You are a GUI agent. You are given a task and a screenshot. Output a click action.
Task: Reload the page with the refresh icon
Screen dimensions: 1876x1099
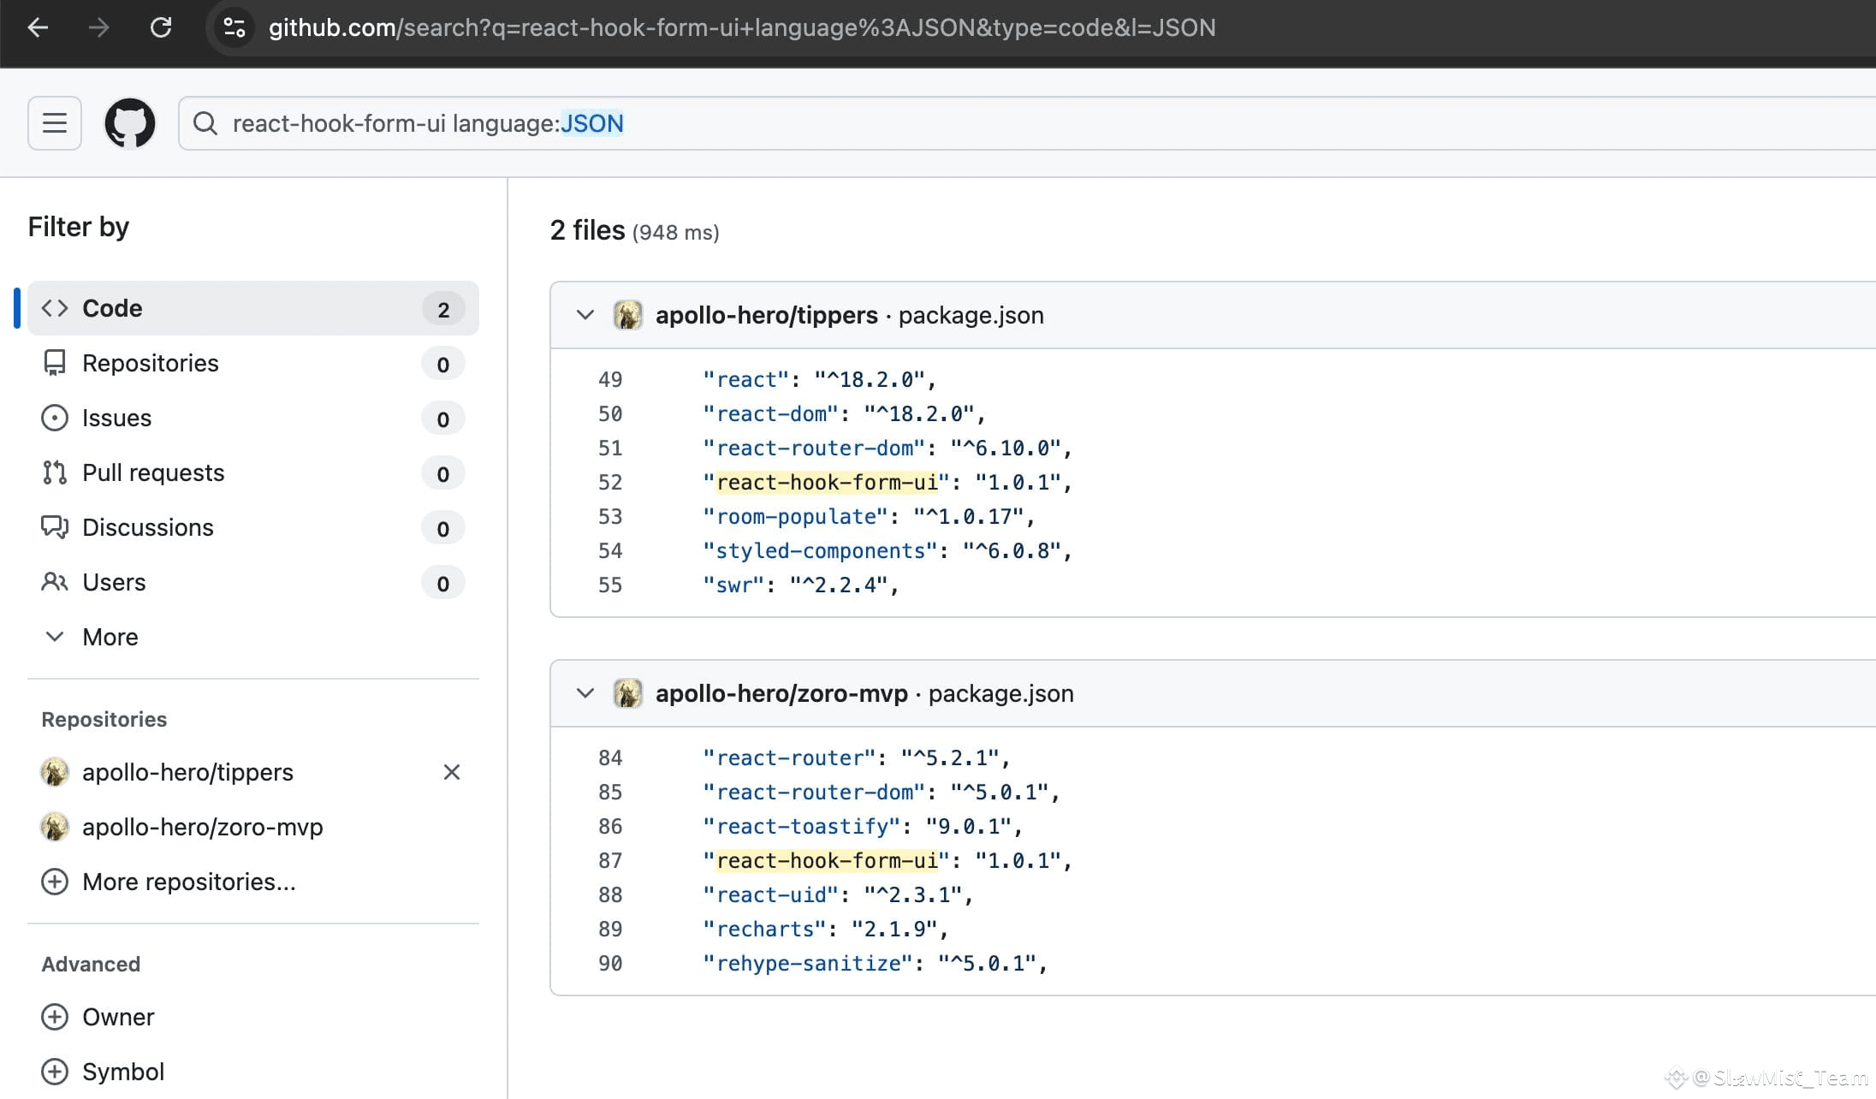(x=161, y=27)
